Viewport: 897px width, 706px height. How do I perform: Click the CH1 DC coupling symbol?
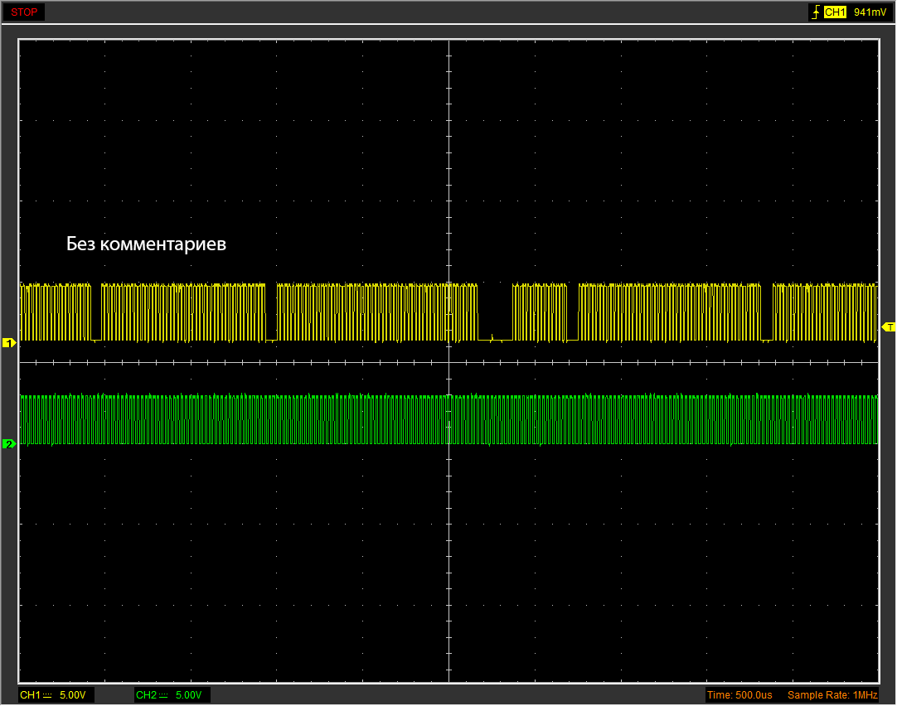click(47, 695)
